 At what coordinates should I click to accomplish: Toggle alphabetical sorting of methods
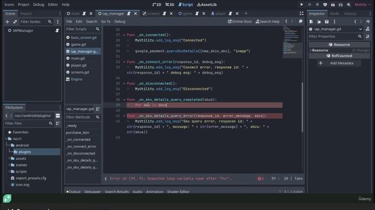(x=98, y=109)
